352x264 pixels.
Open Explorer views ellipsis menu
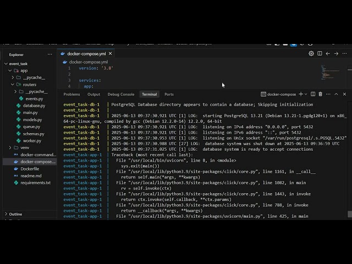click(50, 54)
